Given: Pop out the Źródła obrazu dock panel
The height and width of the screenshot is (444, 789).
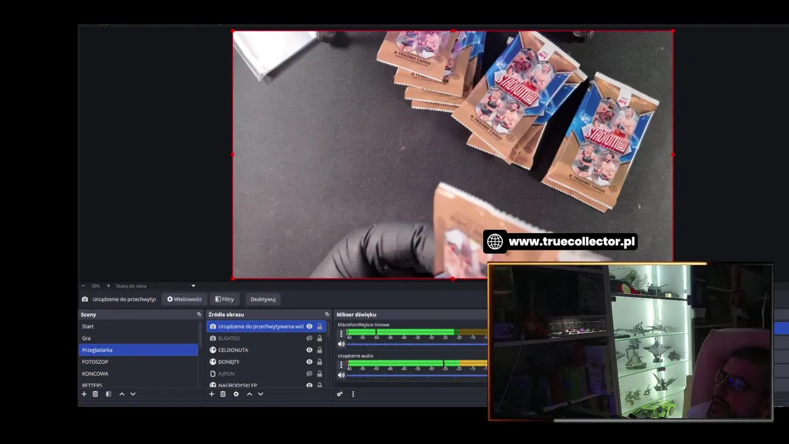Looking at the screenshot, I should (327, 314).
